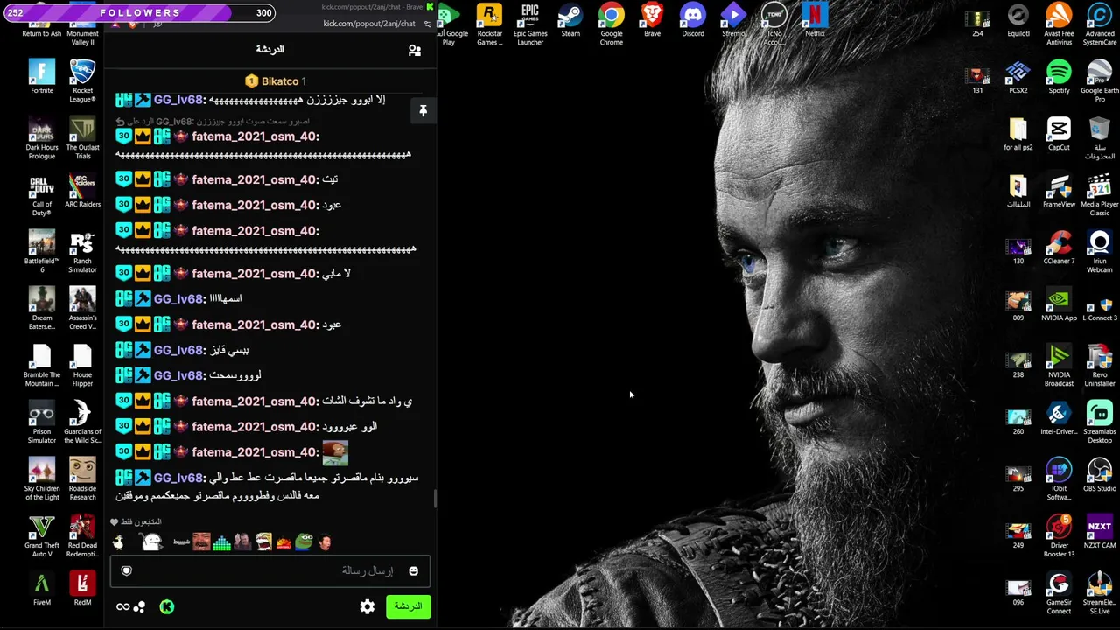This screenshot has width=1120, height=630.
Task: Launch Spotify from desktop
Action: (1059, 77)
